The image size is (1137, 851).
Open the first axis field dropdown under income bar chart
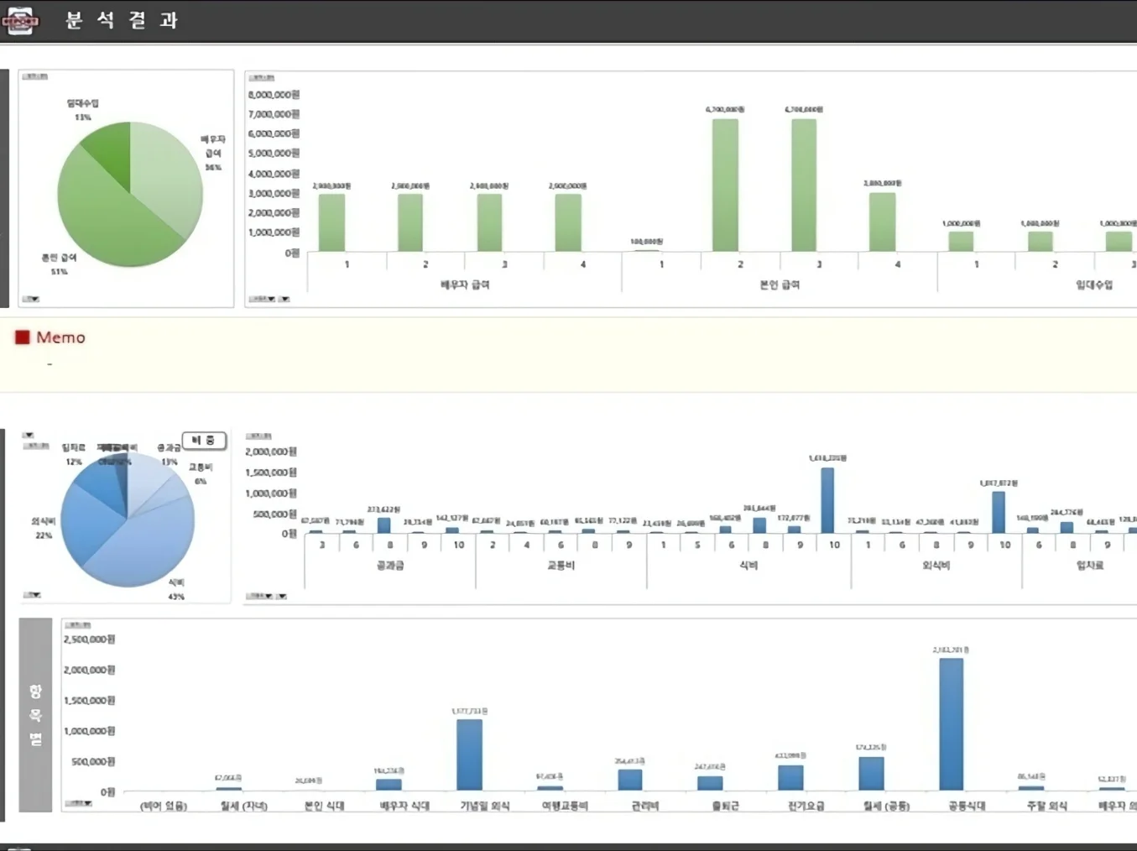tap(262, 299)
